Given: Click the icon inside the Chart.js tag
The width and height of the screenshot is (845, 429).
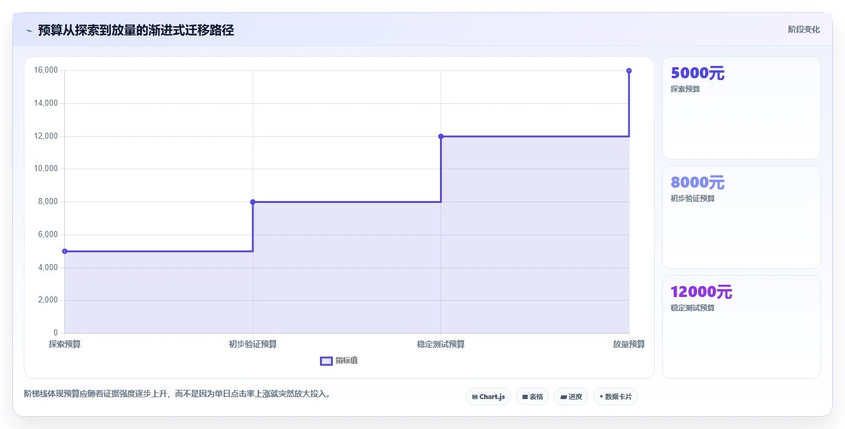Looking at the screenshot, I should point(475,397).
